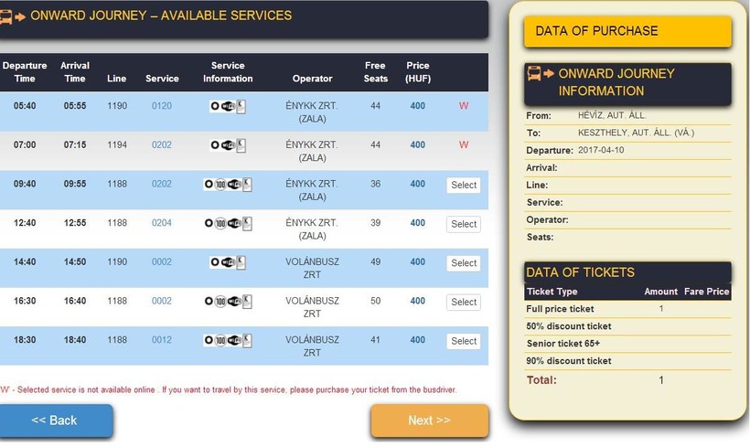Click the red W marker on the 07:00 row
750x447 pixels.
464,145
